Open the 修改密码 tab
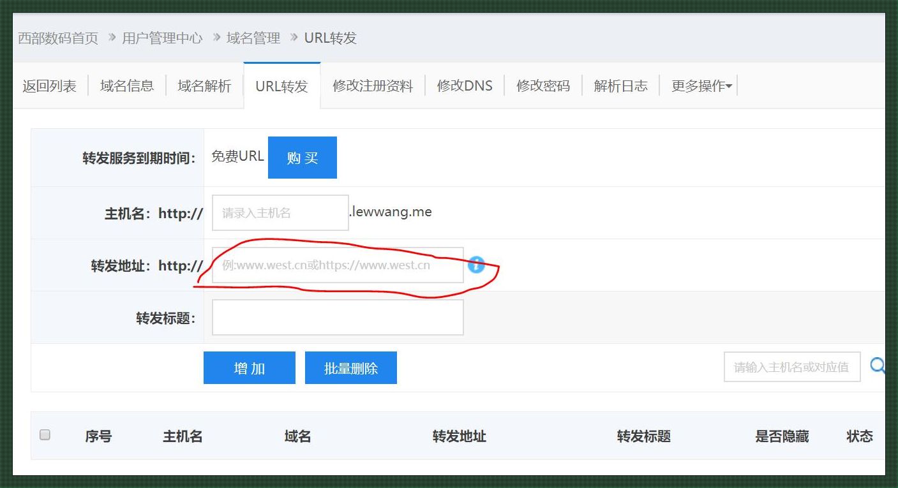 [543, 85]
